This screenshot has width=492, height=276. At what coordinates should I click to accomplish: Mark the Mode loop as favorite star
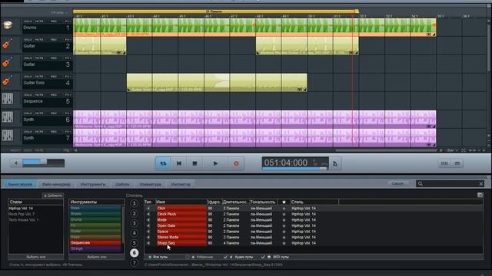click(284, 220)
